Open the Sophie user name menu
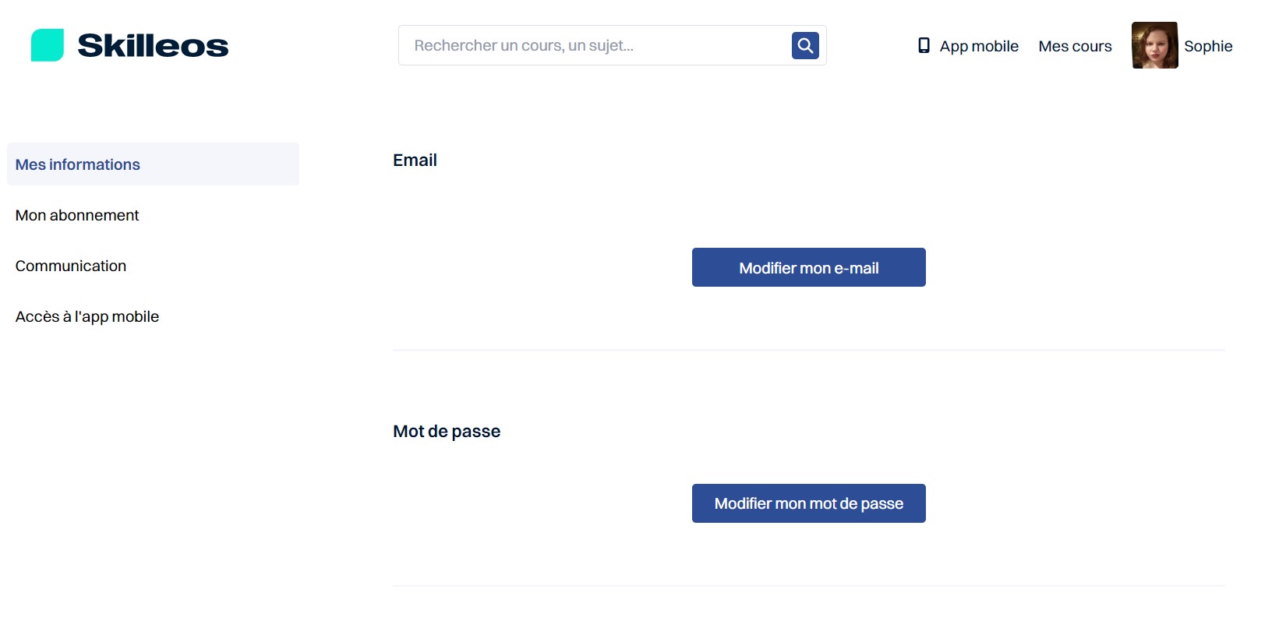1286x635 pixels. coord(1208,46)
